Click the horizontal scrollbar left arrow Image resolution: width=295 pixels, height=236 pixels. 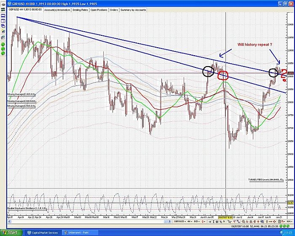(9, 221)
